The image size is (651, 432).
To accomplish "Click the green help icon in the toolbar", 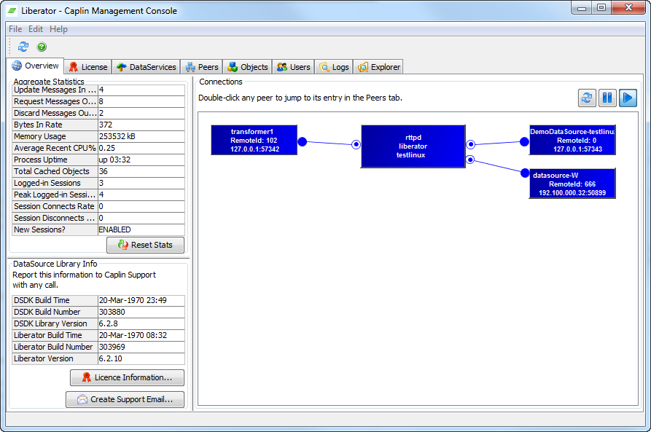I will (x=42, y=47).
